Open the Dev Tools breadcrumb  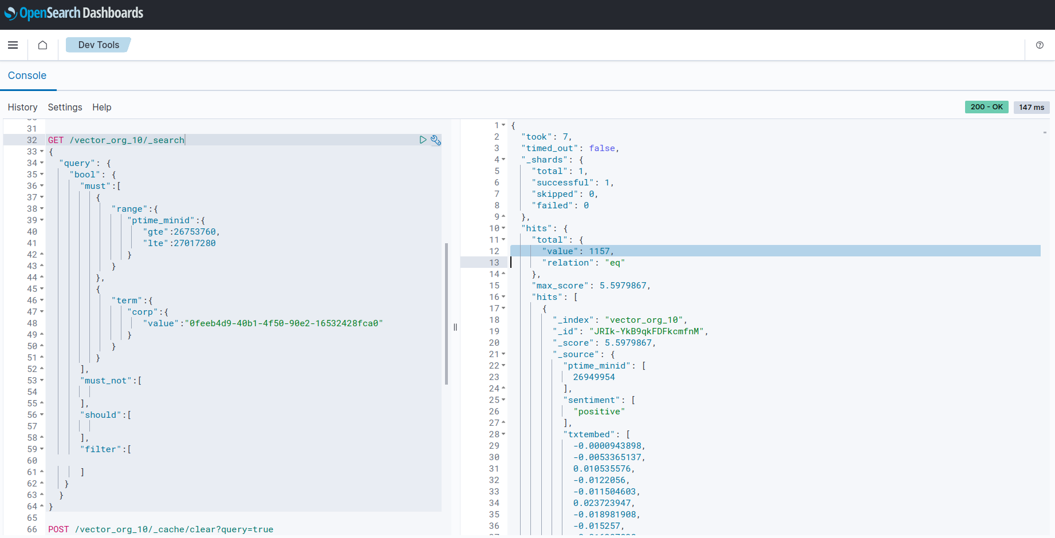pos(99,45)
